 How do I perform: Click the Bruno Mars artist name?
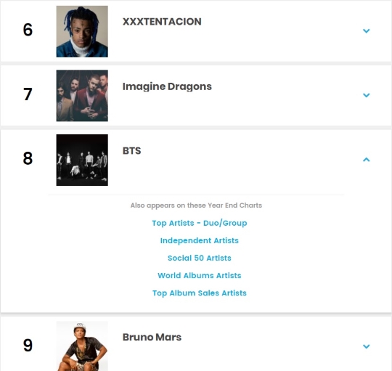coord(152,338)
